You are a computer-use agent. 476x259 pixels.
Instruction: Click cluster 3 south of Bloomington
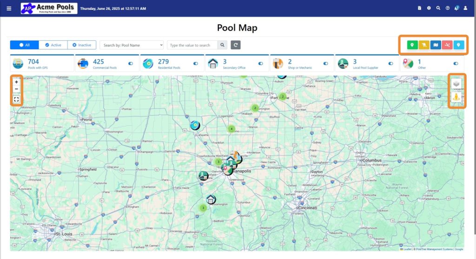tap(203, 208)
